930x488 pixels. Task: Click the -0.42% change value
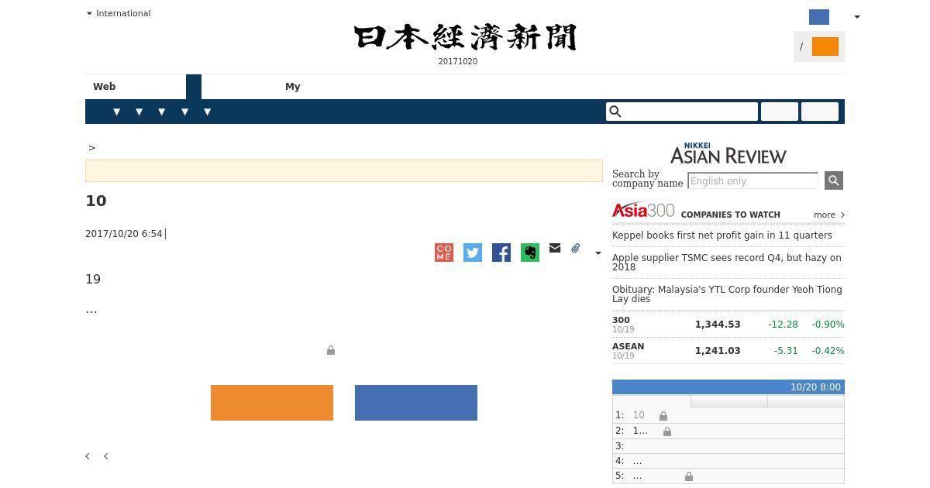pos(828,351)
